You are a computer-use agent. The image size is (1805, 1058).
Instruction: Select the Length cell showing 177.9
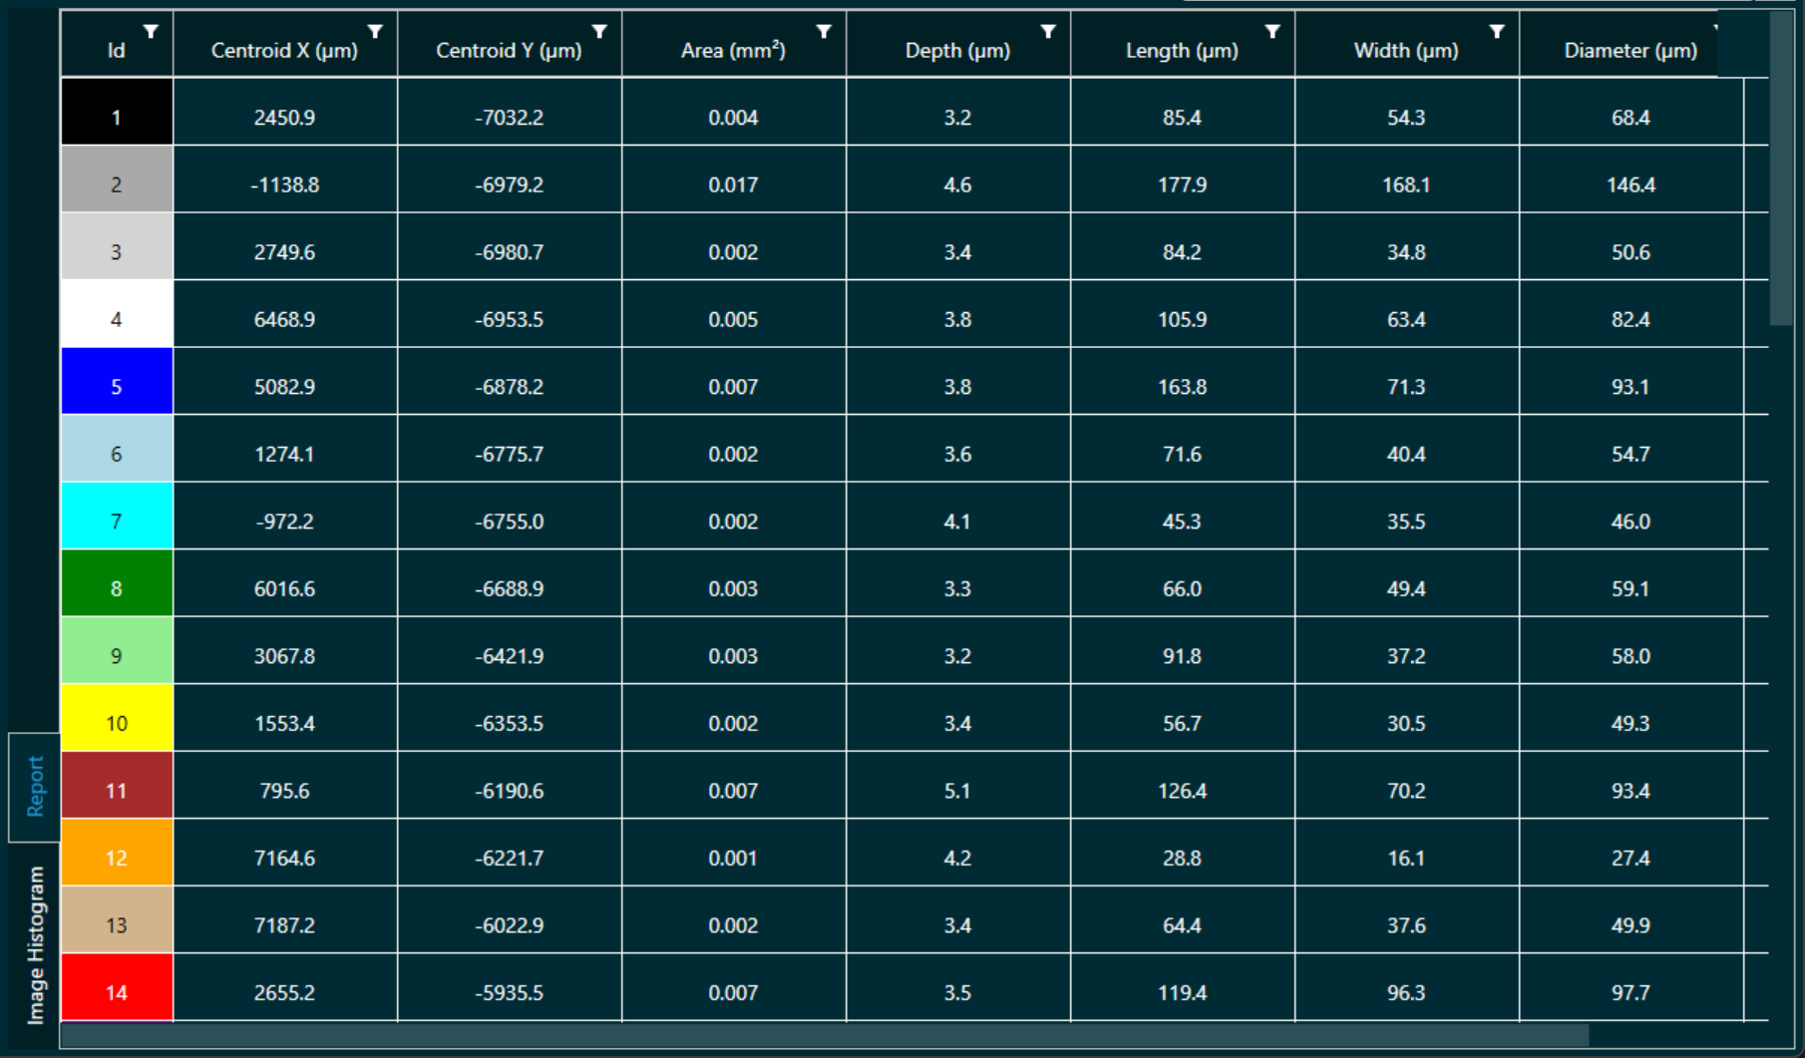(1182, 184)
